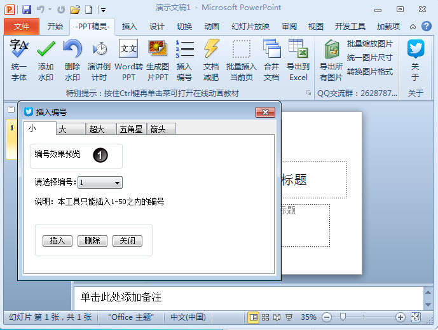The image size is (438, 330).
Task: Click 批量缩放图片 batch resize images
Action: pos(369,44)
